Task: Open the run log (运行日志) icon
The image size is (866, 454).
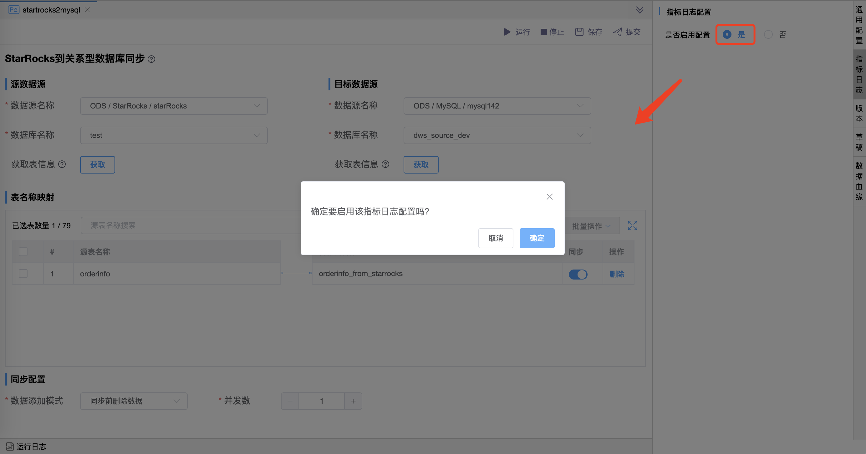Action: 10,446
